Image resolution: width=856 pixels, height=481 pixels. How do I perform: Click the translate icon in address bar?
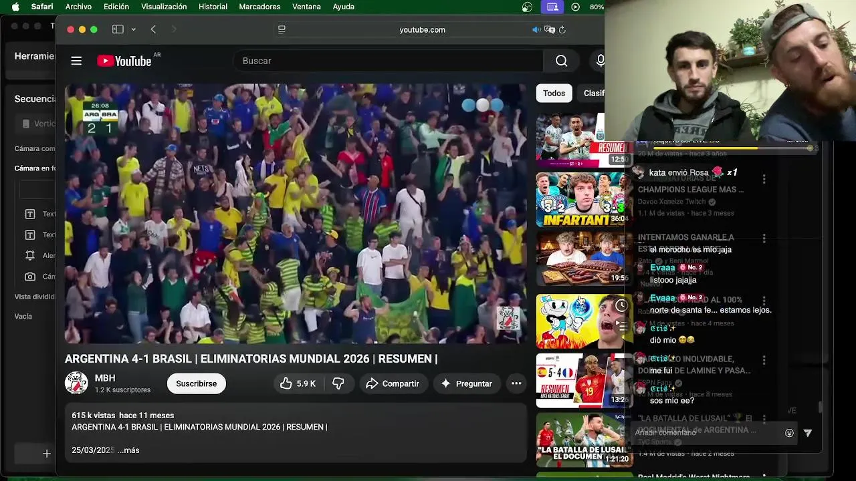[550, 29]
